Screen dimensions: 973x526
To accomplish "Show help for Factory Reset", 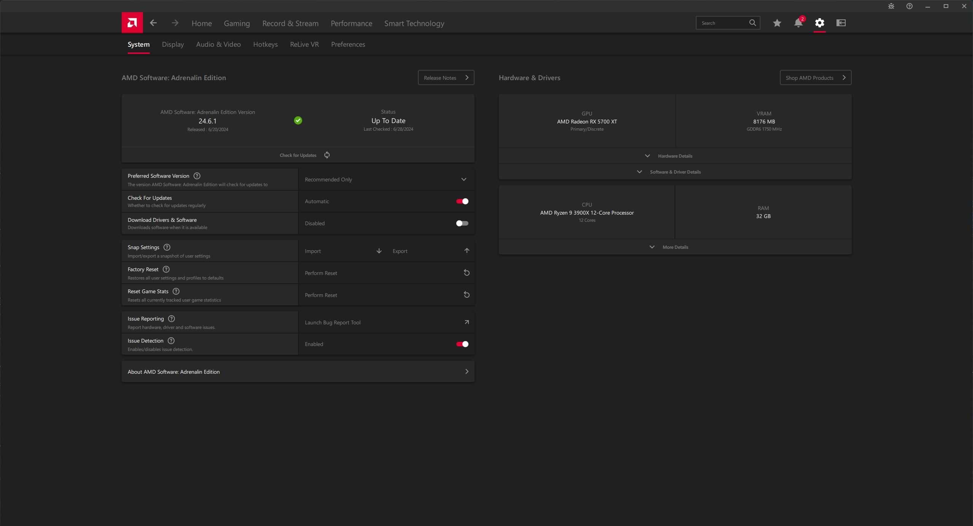I will 166,269.
